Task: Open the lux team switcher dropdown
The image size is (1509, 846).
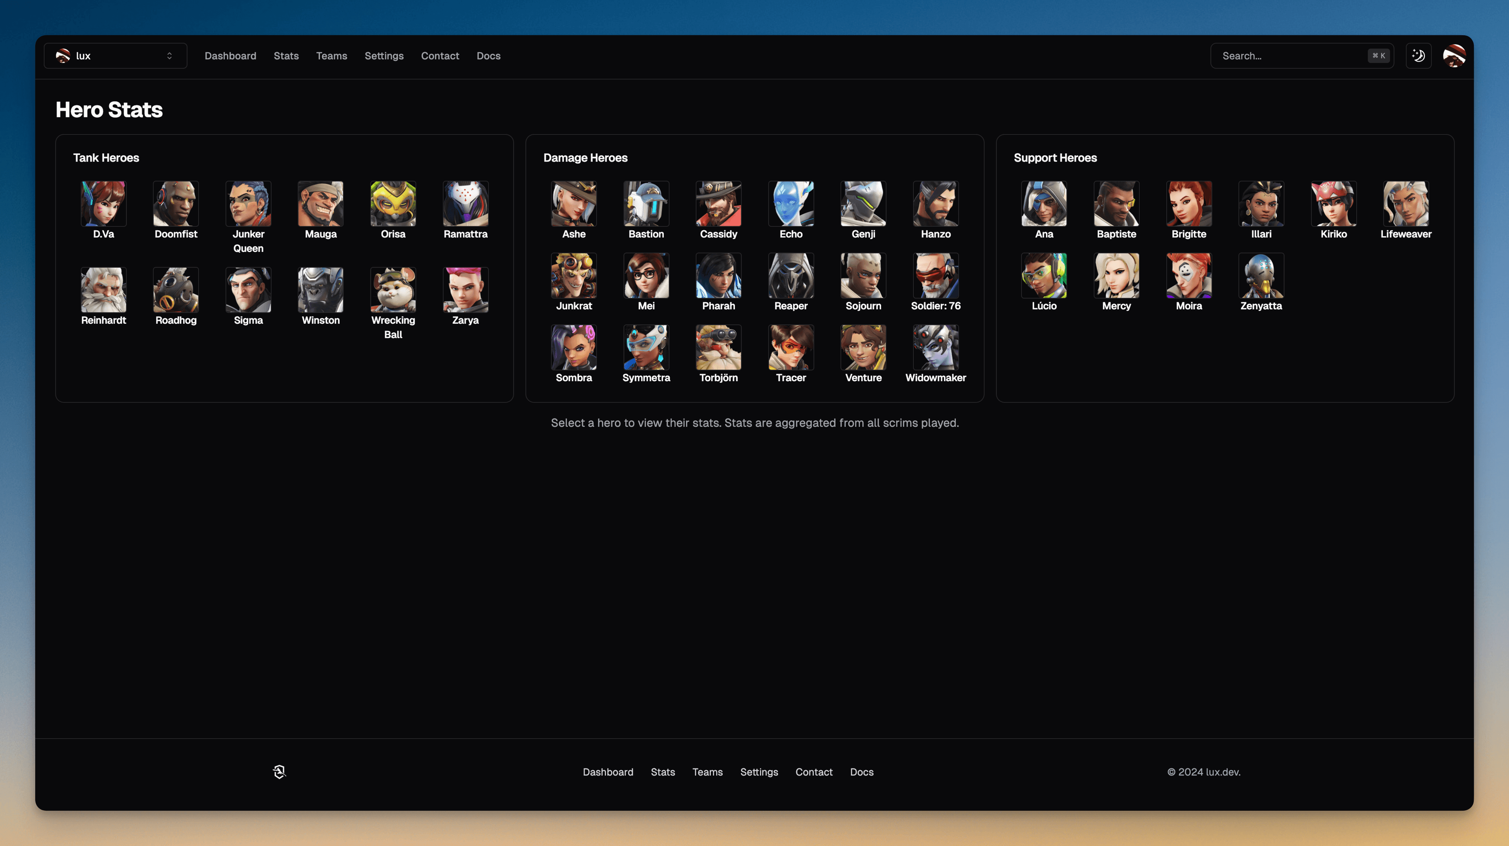Action: coord(116,56)
